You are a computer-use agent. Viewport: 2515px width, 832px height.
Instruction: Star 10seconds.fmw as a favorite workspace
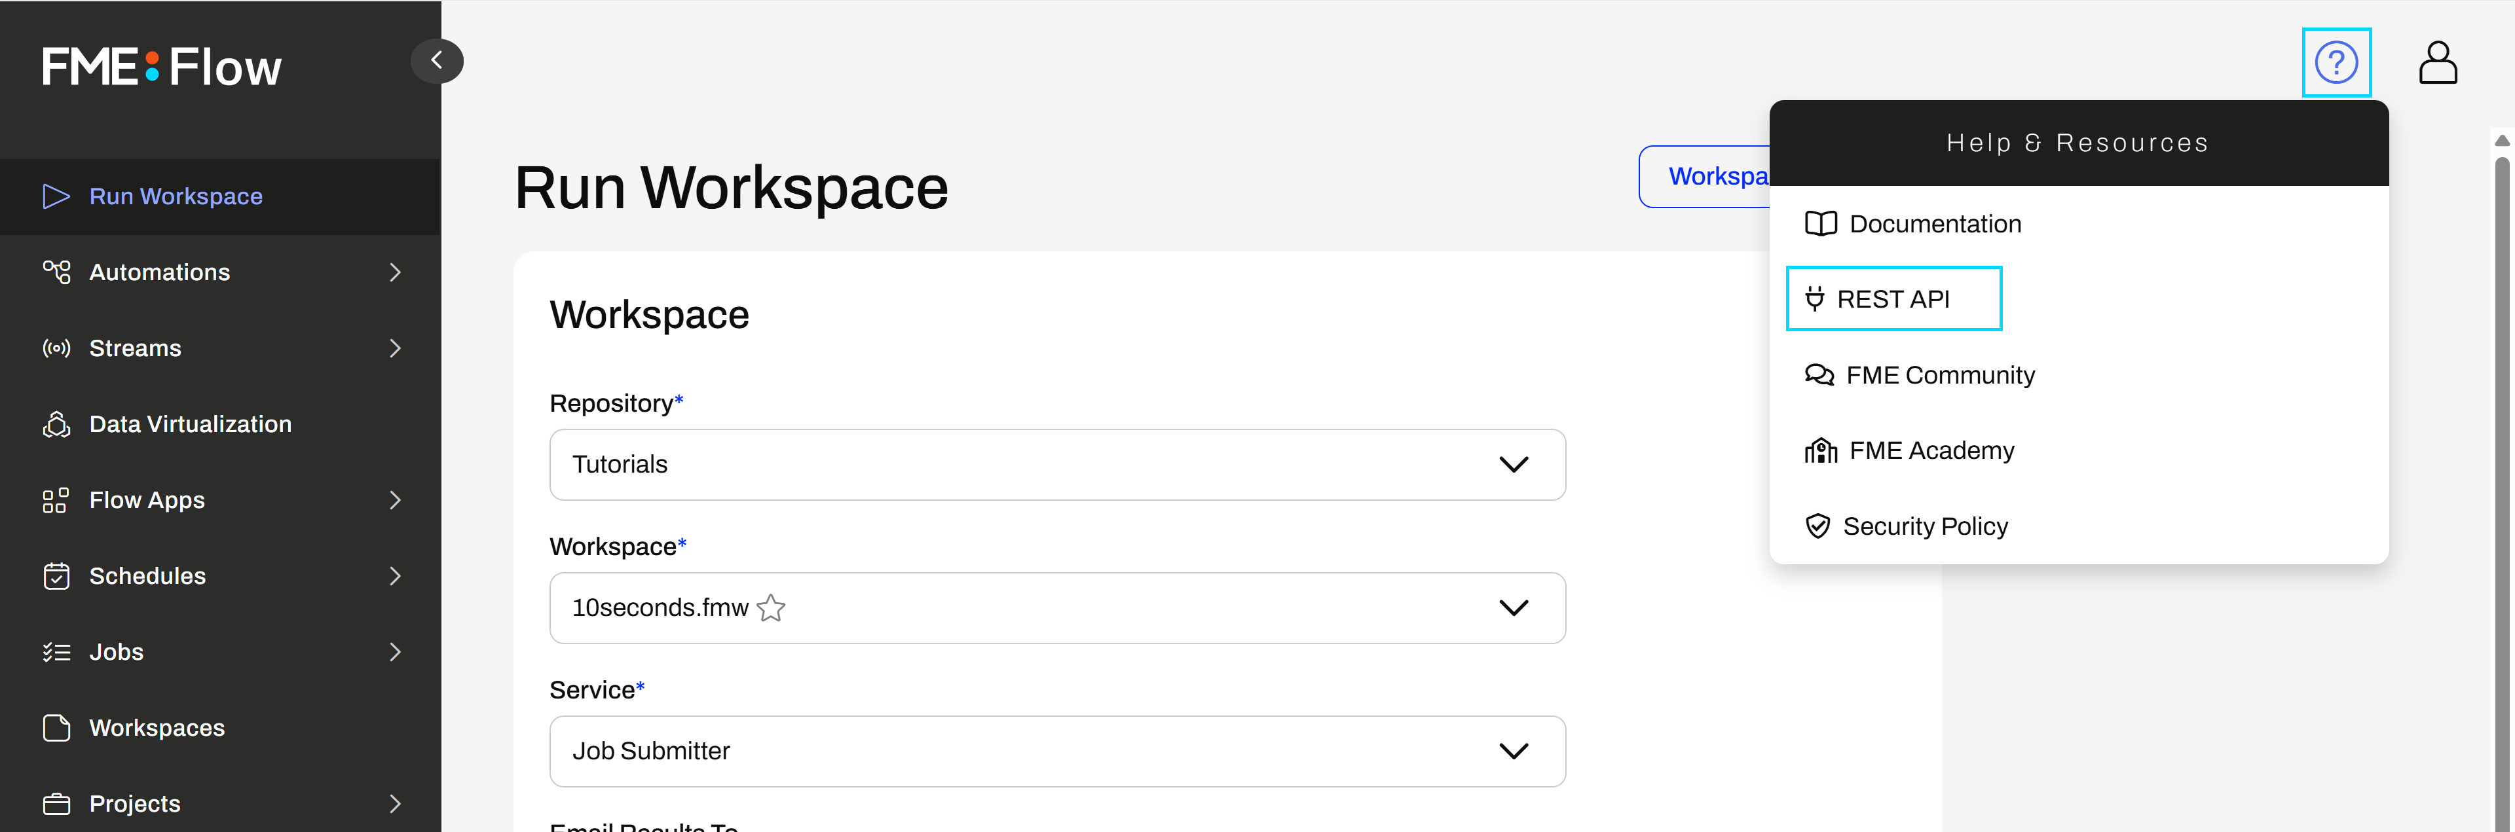[x=772, y=607]
